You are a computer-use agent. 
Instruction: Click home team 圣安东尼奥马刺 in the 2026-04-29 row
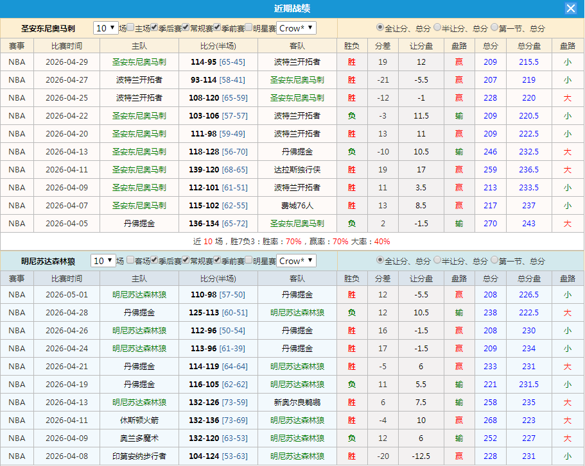(139, 62)
